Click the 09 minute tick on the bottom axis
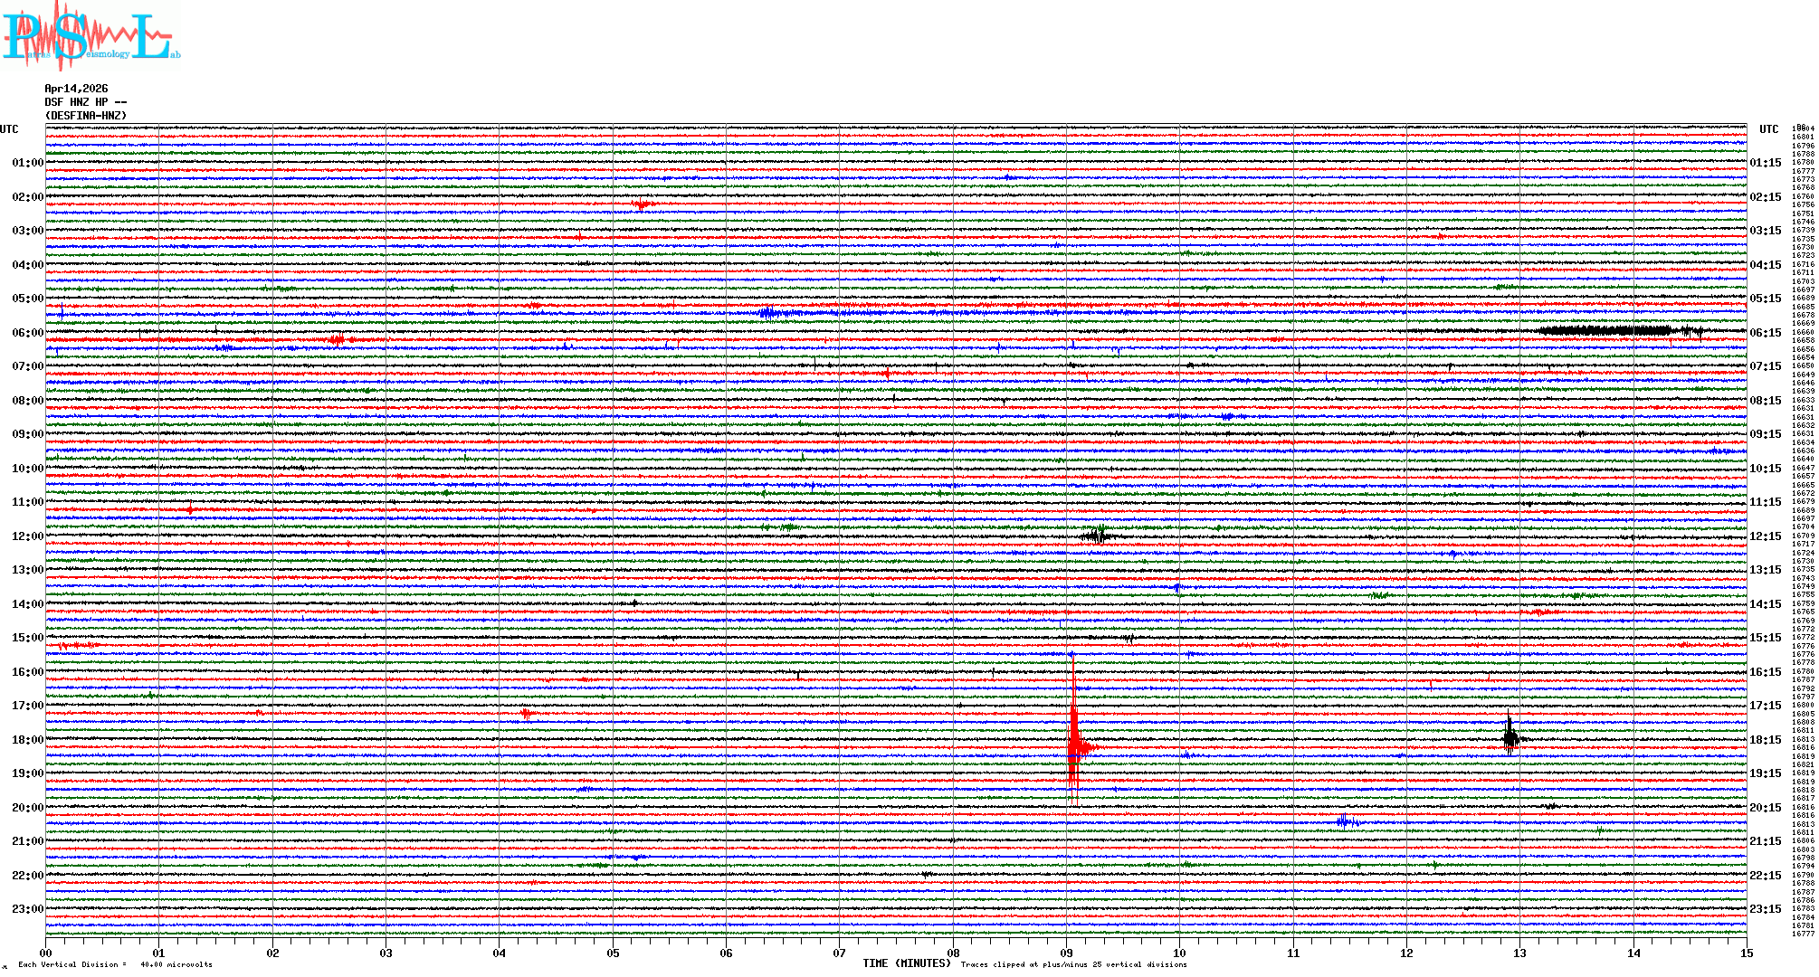The width and height of the screenshot is (1819, 977). (1066, 953)
